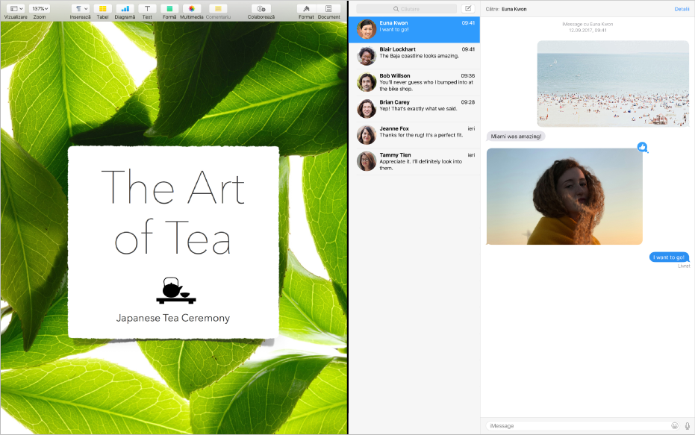Image resolution: width=695 pixels, height=435 pixels.
Task: Open the Multimedia media browser
Action: (192, 9)
